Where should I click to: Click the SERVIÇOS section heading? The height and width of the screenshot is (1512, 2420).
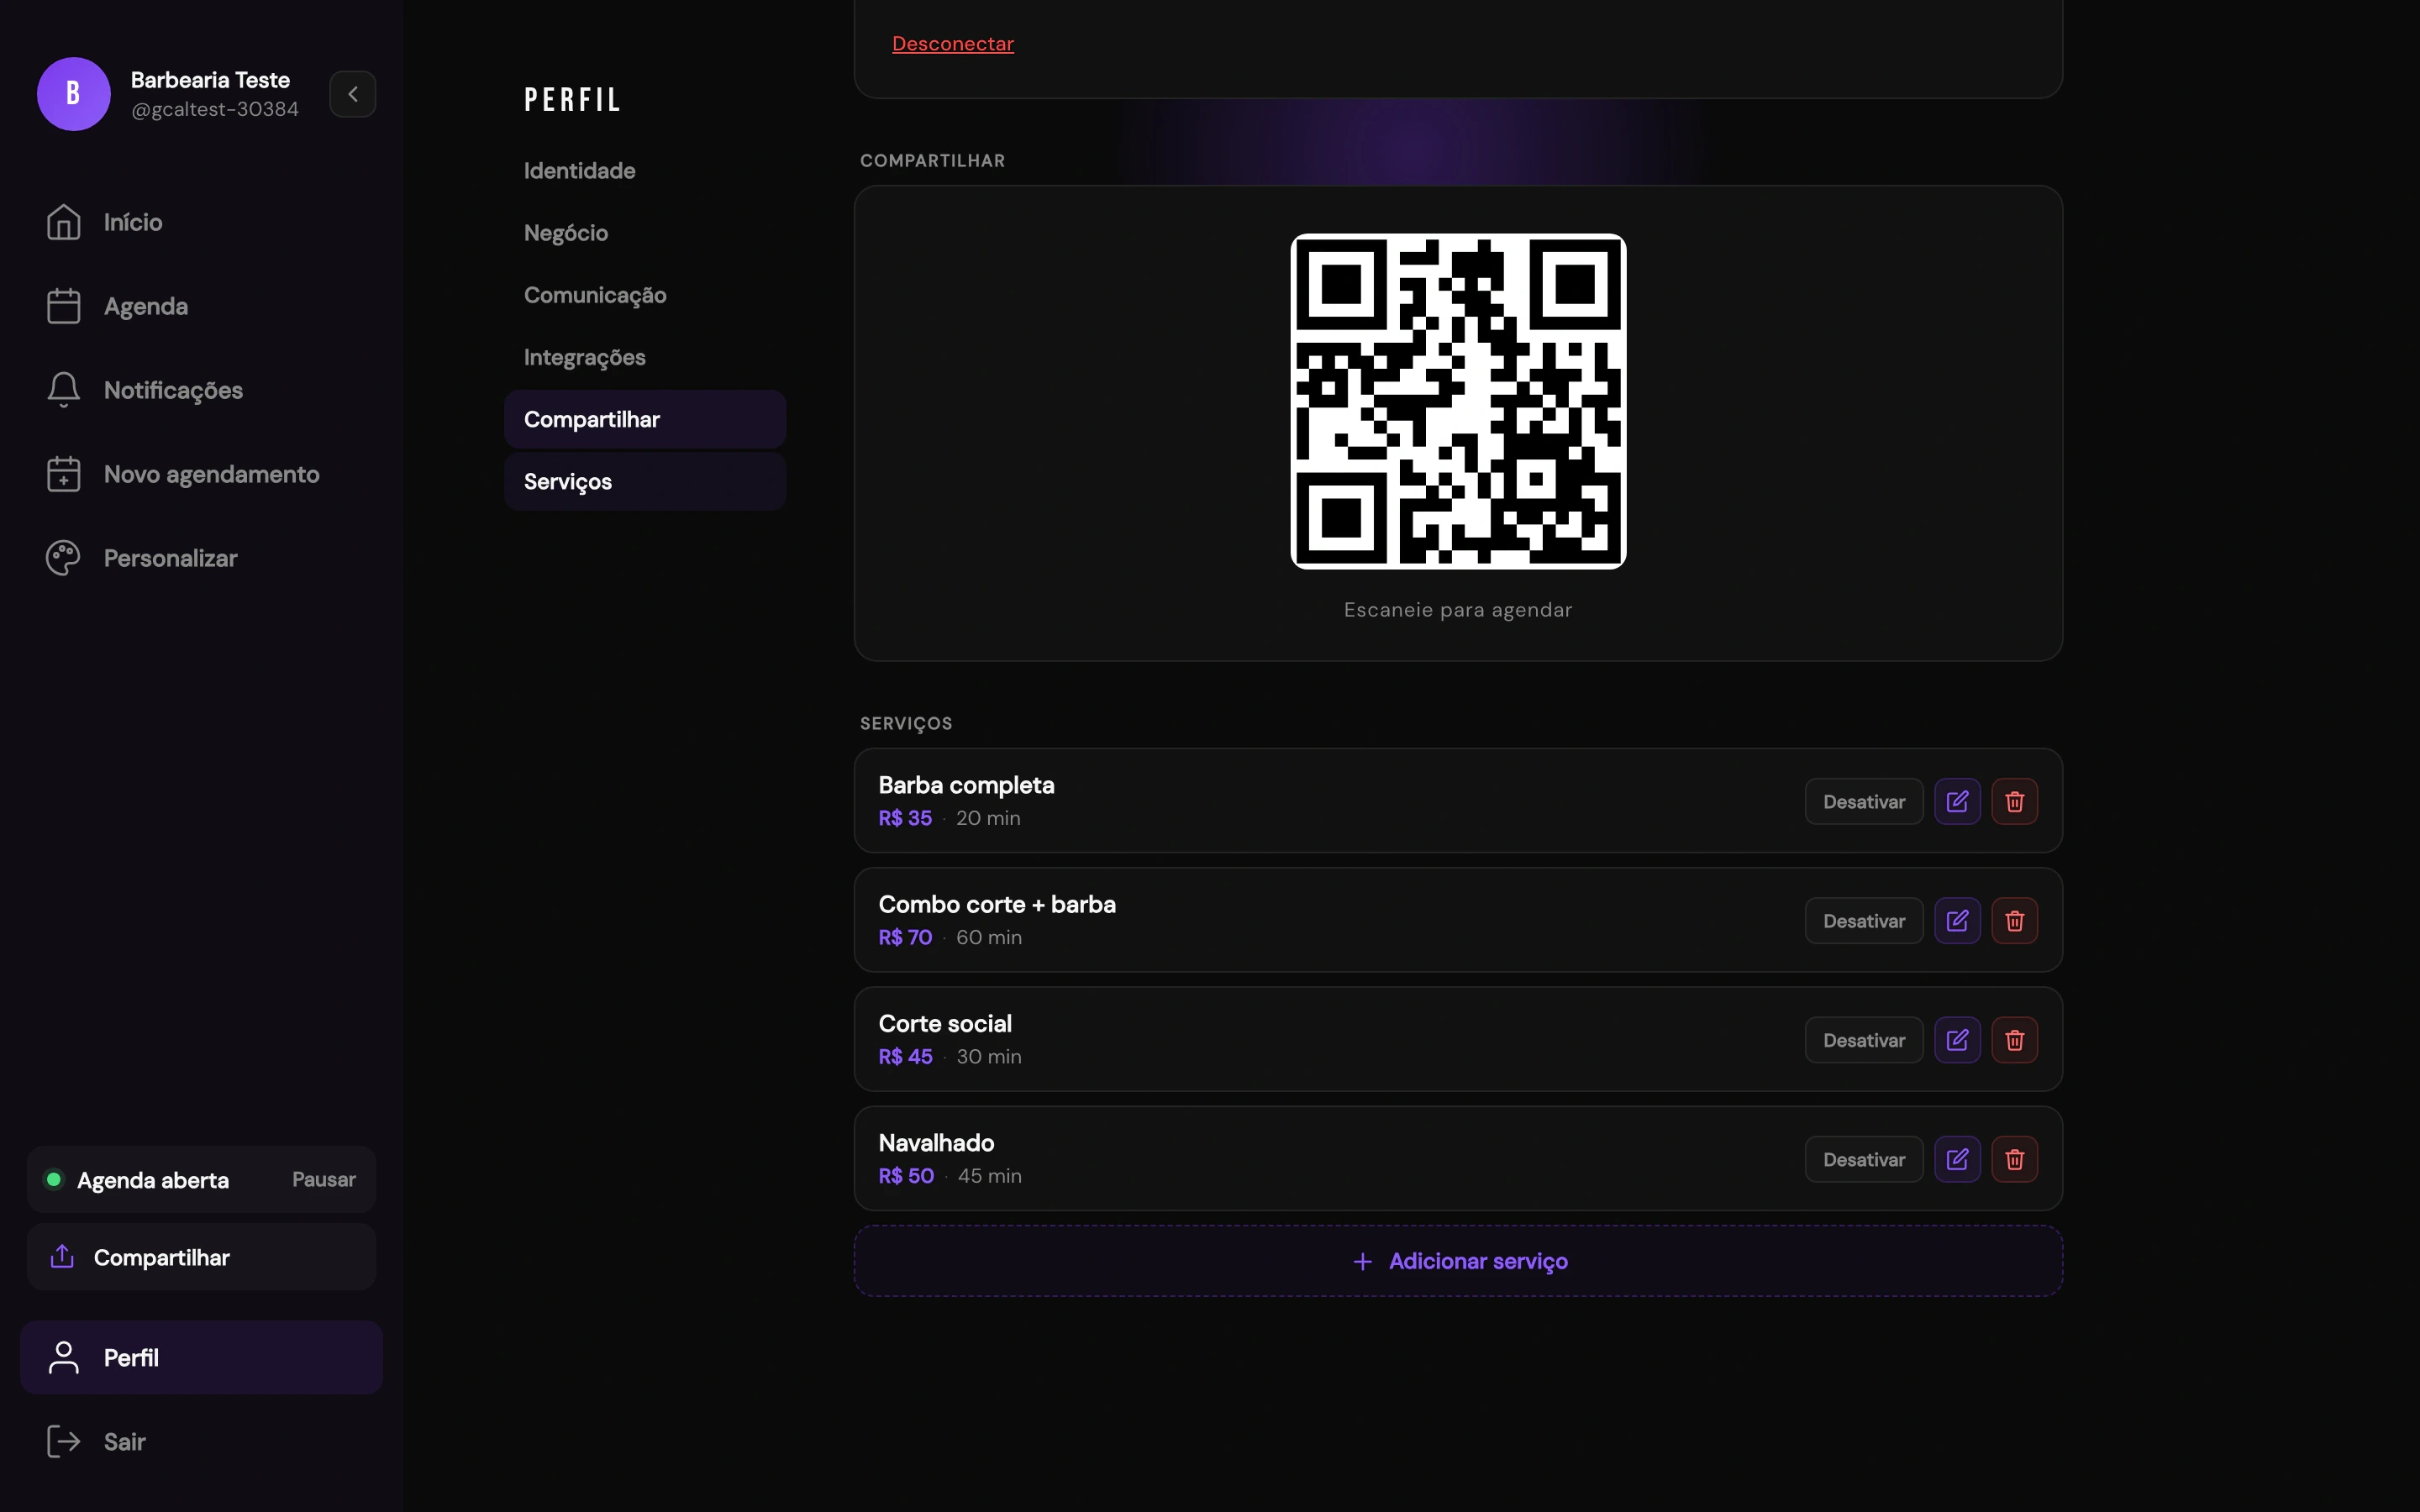tap(906, 723)
